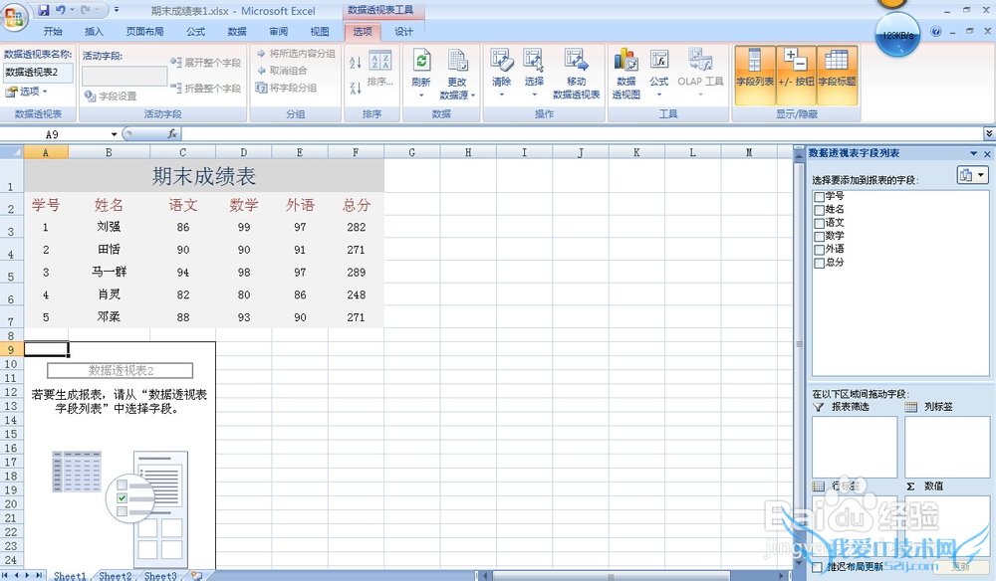The height and width of the screenshot is (581, 996).
Task: Check the 姓名 field checkbox
Action: (820, 210)
